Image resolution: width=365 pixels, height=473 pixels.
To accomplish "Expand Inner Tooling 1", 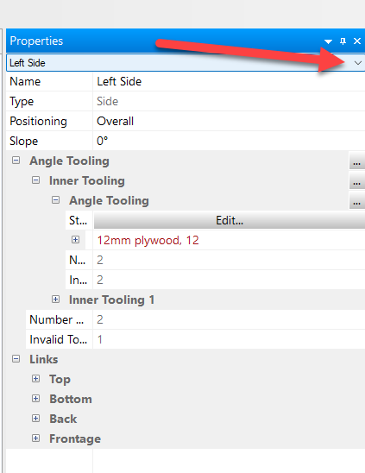I will pyautogui.click(x=55, y=300).
